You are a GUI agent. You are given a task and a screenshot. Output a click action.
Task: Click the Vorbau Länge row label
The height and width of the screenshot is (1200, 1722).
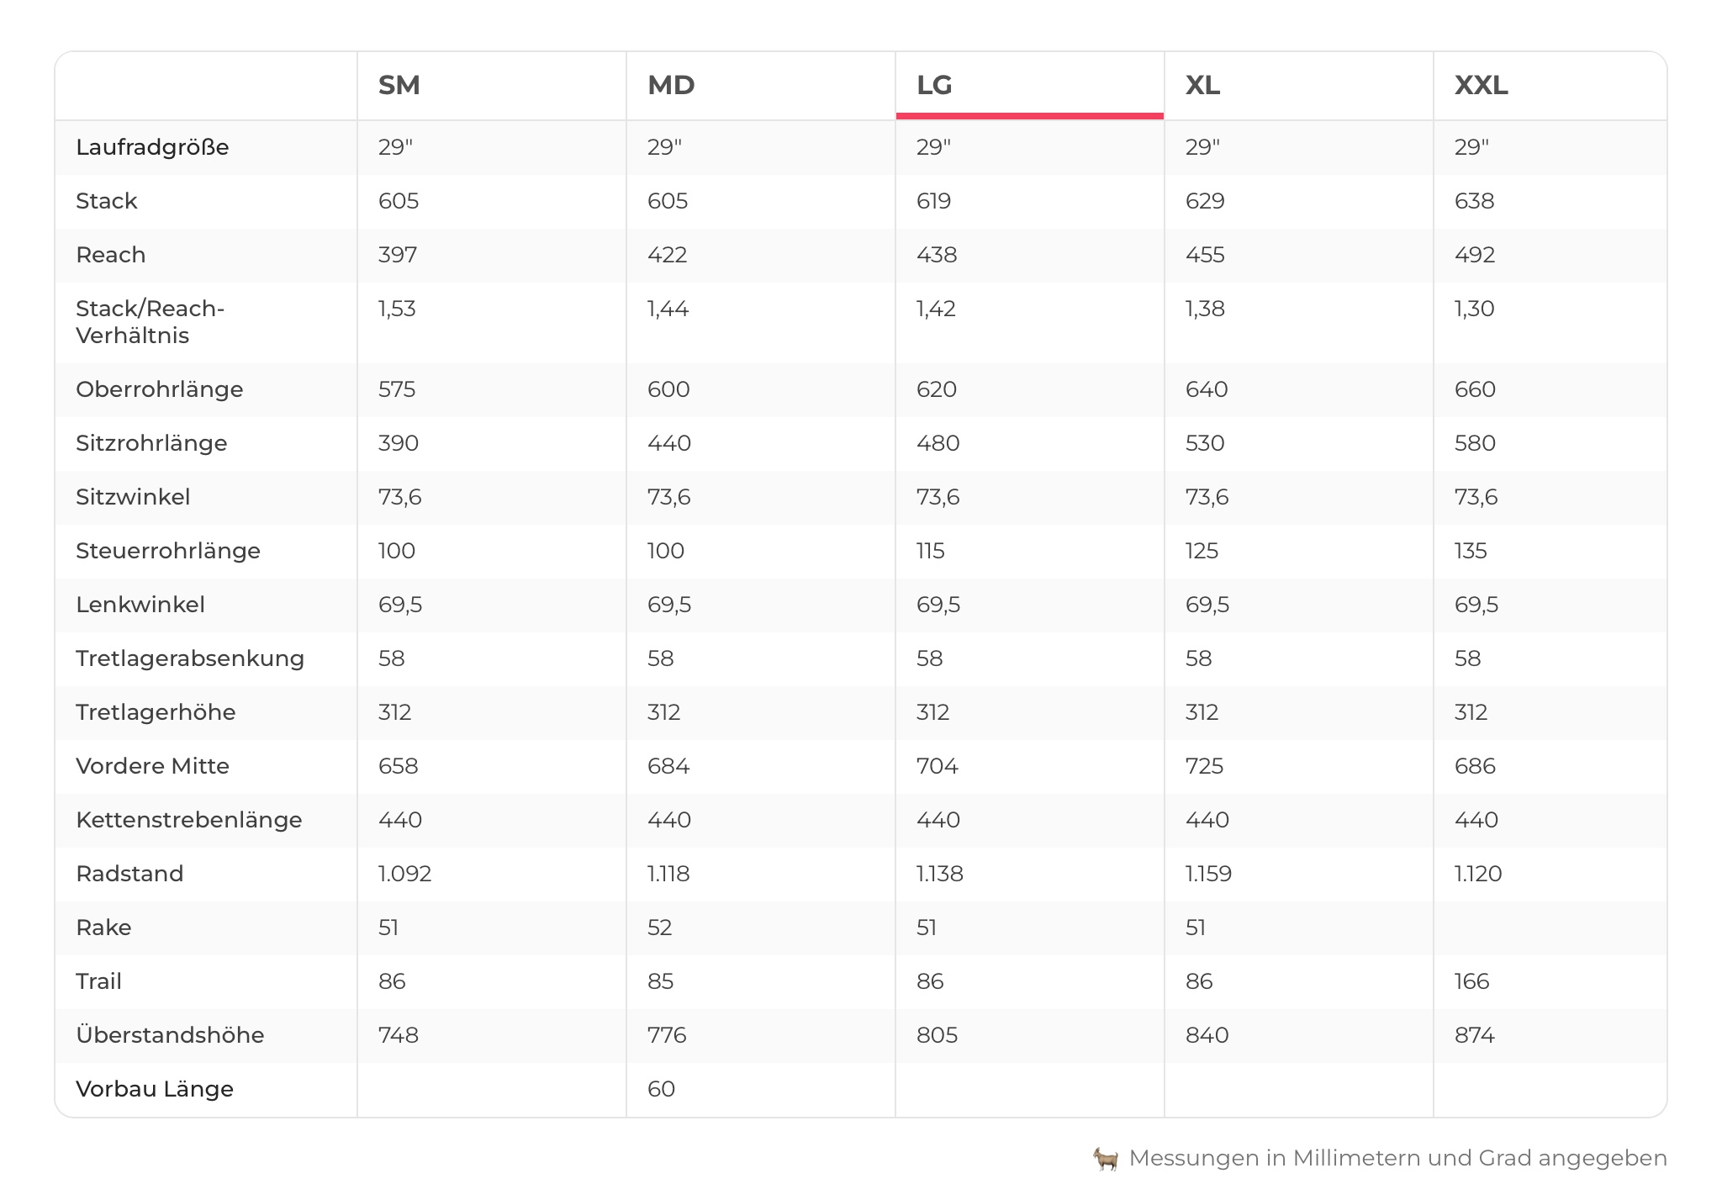click(155, 1089)
